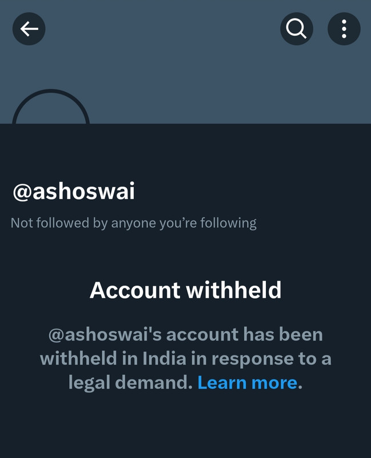Select the @ashoswai profile handle

74,191
